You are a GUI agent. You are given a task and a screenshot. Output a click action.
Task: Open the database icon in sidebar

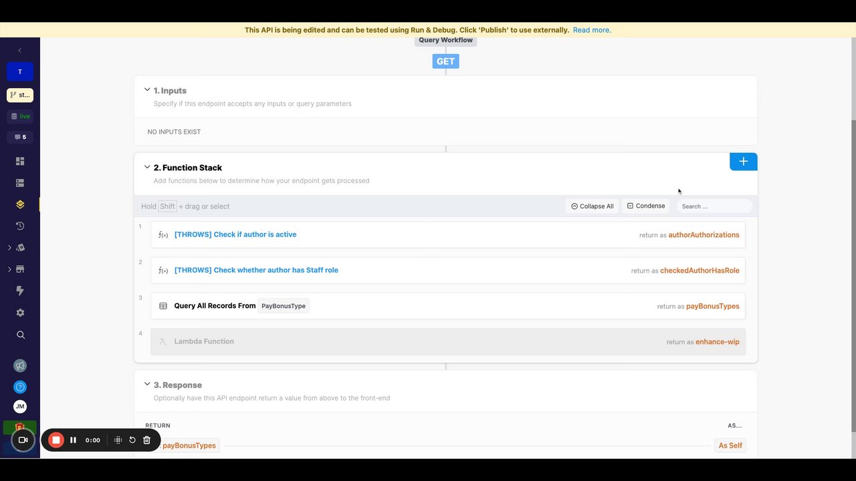point(20,182)
